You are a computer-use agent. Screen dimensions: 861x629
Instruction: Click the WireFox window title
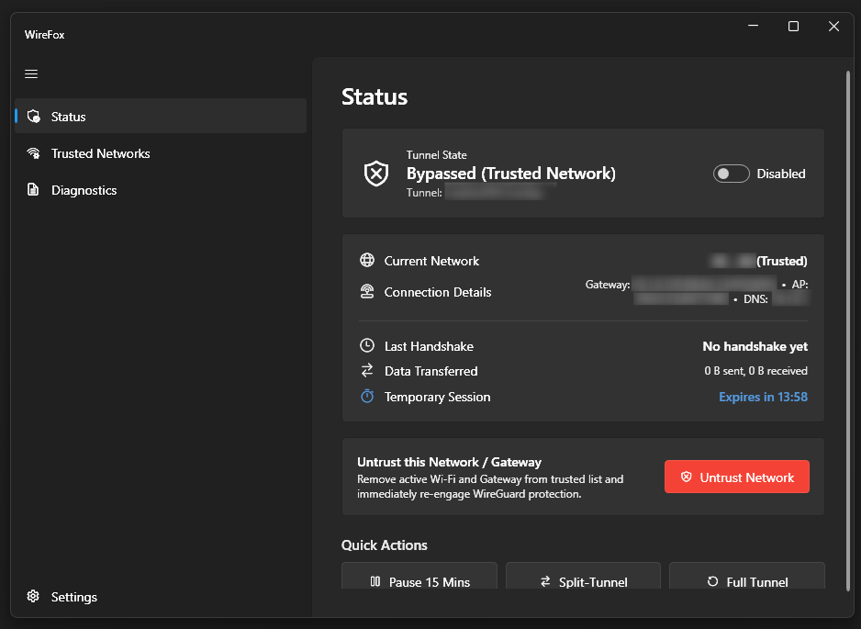click(44, 35)
